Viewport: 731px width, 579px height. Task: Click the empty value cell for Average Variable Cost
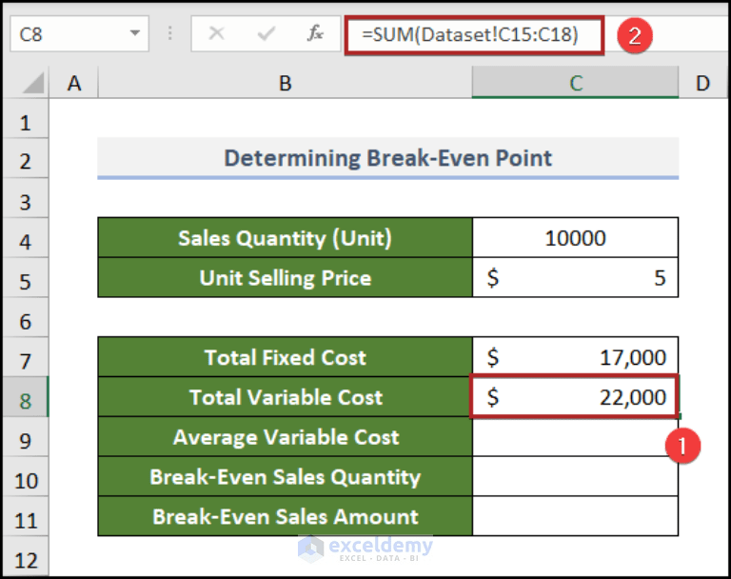point(575,437)
